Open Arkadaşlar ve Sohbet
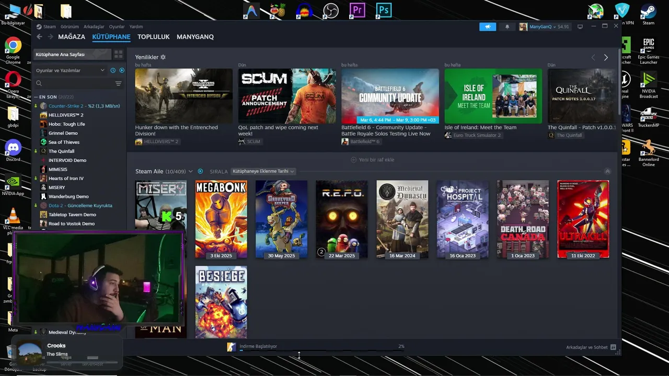Viewport: 669px width, 376px height. pos(591,347)
